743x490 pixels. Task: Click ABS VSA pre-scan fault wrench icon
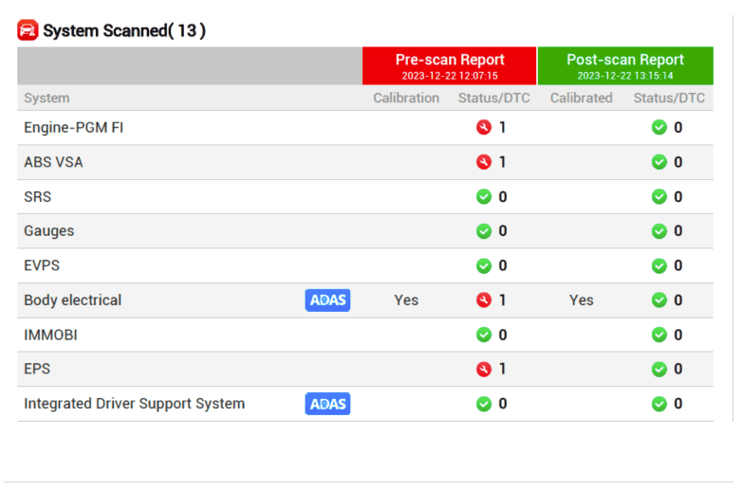point(484,162)
